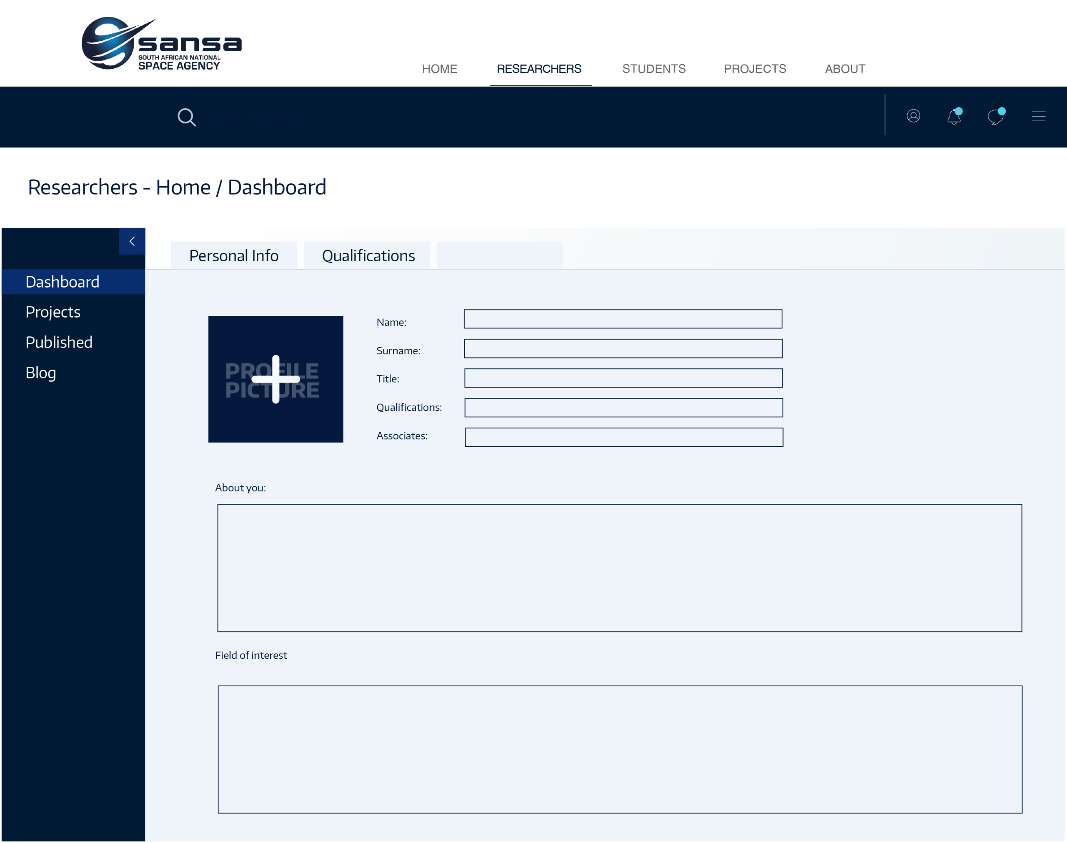Click the search magnifier icon
The width and height of the screenshot is (1067, 843).
coord(187,117)
